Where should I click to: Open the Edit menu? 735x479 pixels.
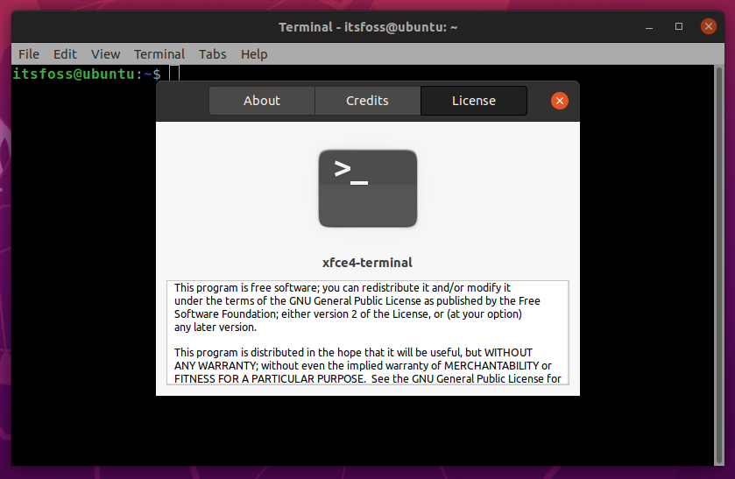(x=65, y=54)
